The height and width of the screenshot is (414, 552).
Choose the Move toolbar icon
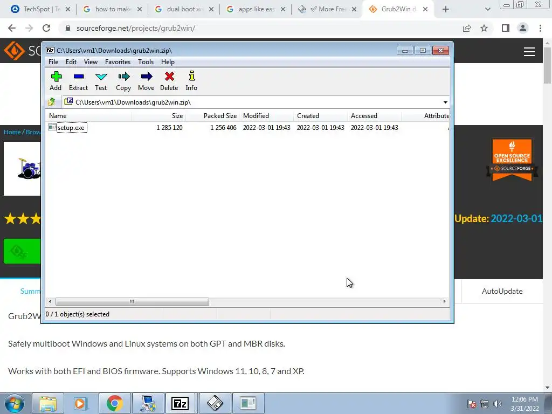tap(146, 81)
